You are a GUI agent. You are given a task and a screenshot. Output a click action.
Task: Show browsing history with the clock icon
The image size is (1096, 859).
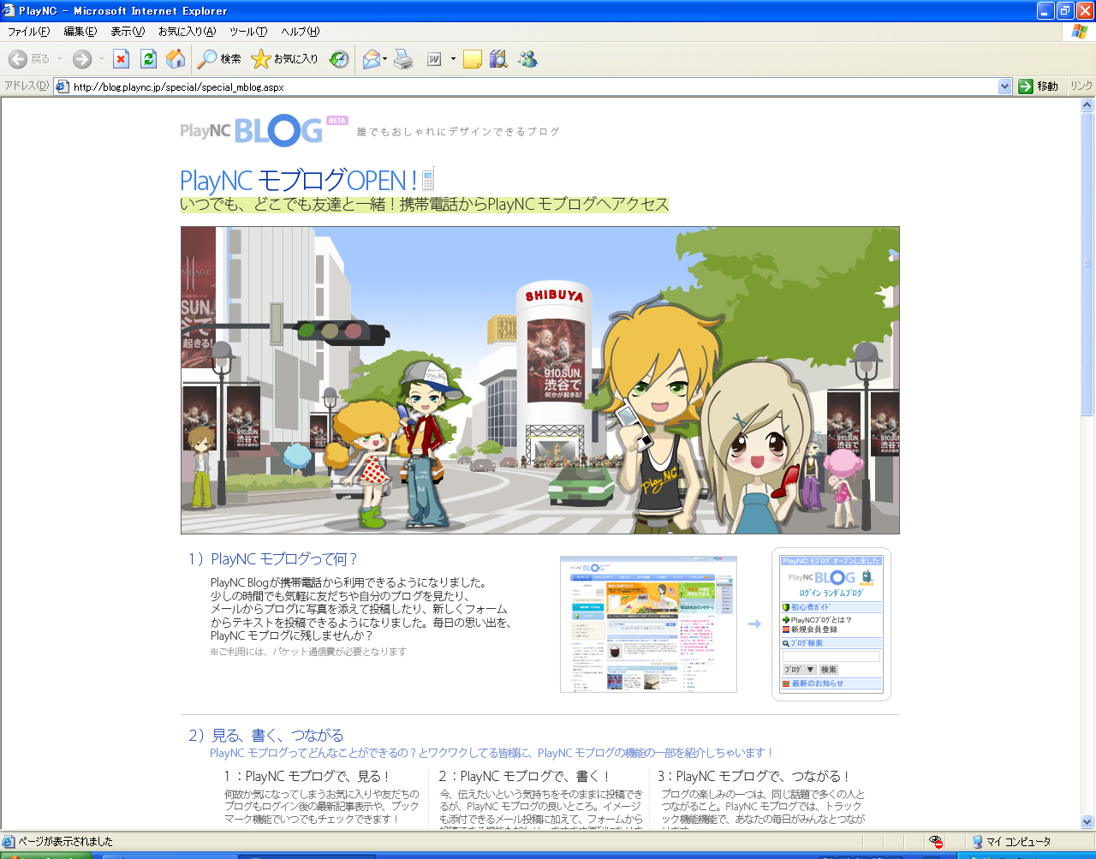(x=339, y=59)
